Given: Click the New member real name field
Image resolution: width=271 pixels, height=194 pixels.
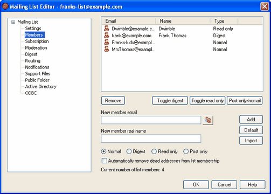Looking at the screenshot, I should pyautogui.click(x=151, y=138).
